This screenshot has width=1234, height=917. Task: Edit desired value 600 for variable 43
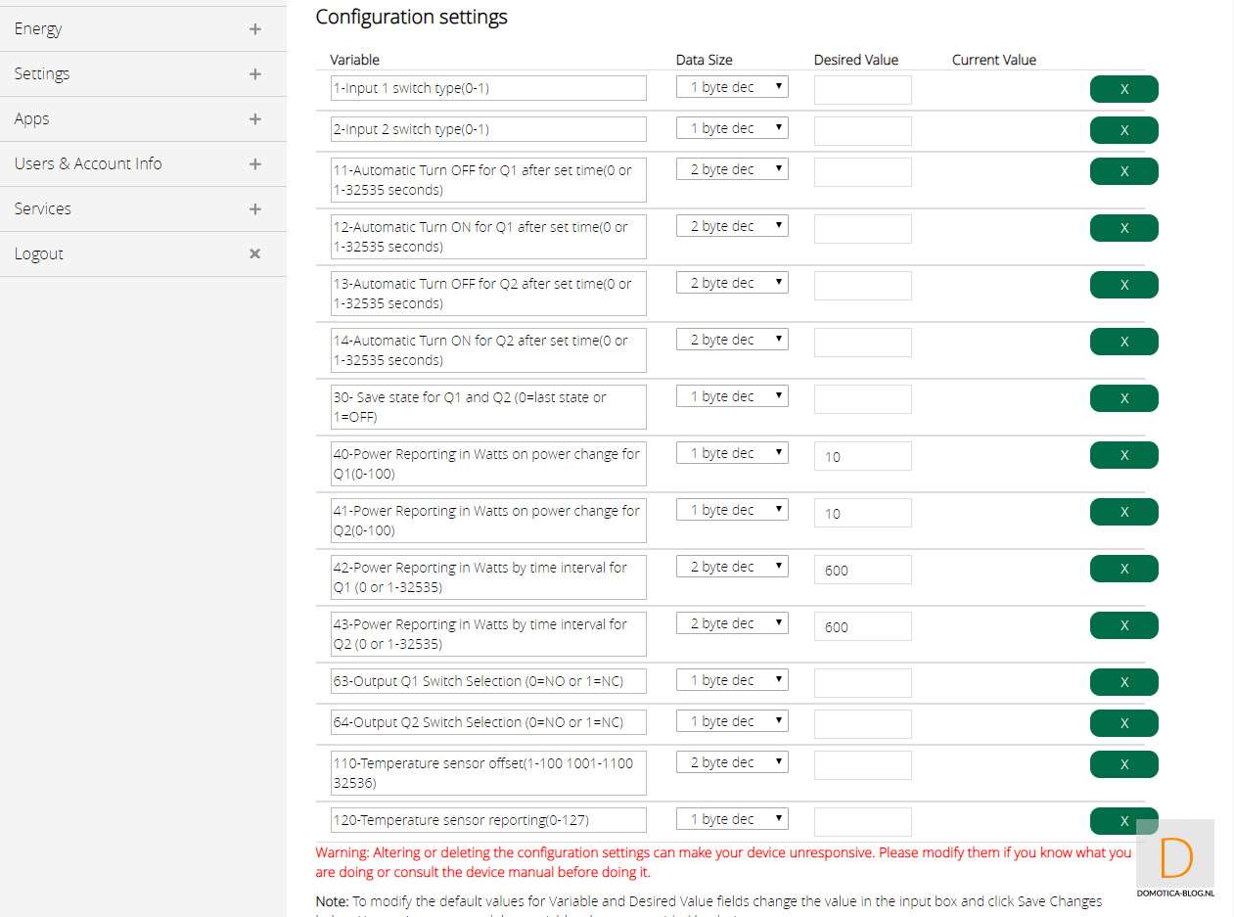click(x=862, y=626)
